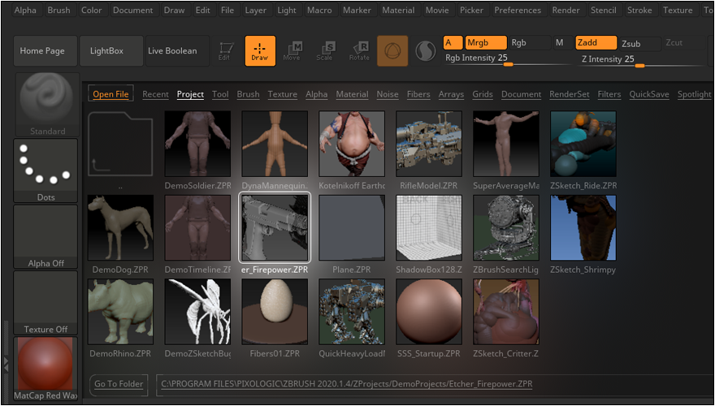This screenshot has width=715, height=406.
Task: Toggle the Zadd mode
Action: tap(596, 43)
